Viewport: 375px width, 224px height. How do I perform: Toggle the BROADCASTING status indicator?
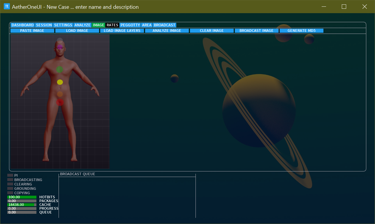pos(10,180)
